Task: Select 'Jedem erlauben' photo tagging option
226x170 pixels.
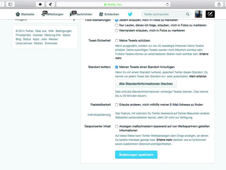Action: 117,20
